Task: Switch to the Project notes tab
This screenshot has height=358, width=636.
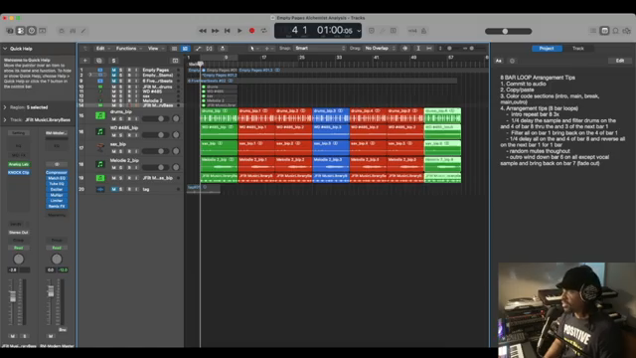Action: tap(547, 49)
